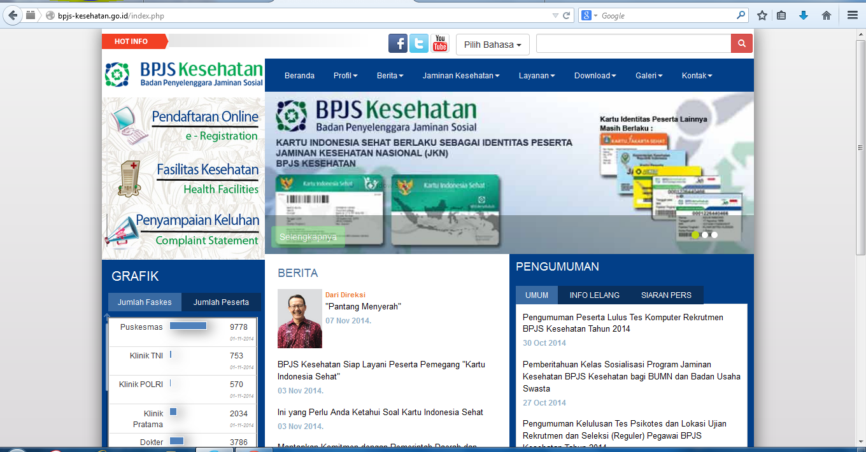Click the hospital building icon
The image size is (866, 452).
tap(129, 178)
